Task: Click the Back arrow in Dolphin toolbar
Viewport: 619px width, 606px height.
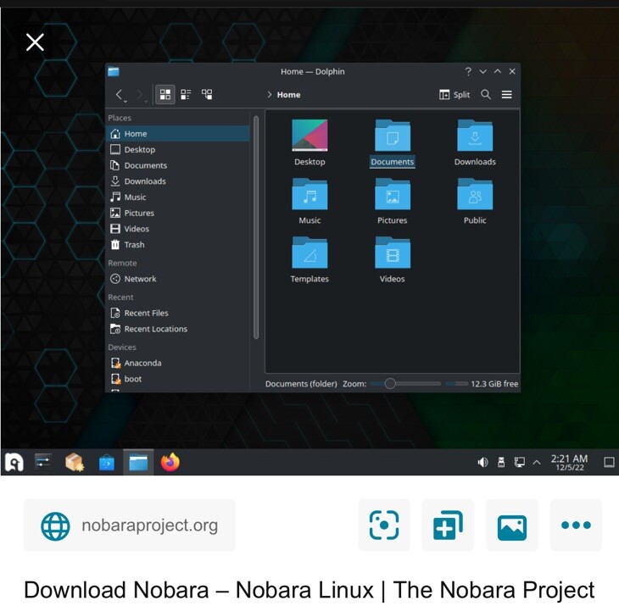Action: [120, 95]
